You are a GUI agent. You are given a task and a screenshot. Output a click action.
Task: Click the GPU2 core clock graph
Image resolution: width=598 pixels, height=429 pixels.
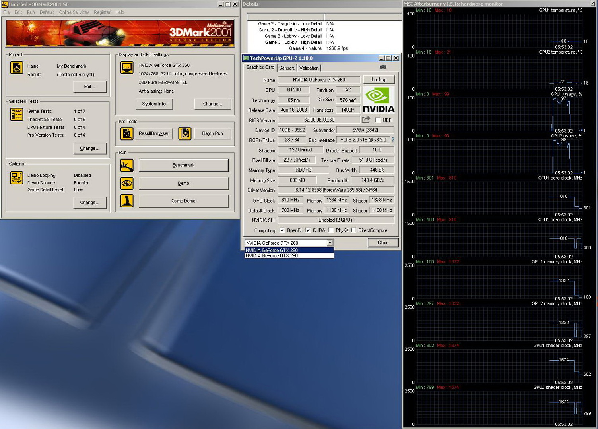tap(499, 240)
